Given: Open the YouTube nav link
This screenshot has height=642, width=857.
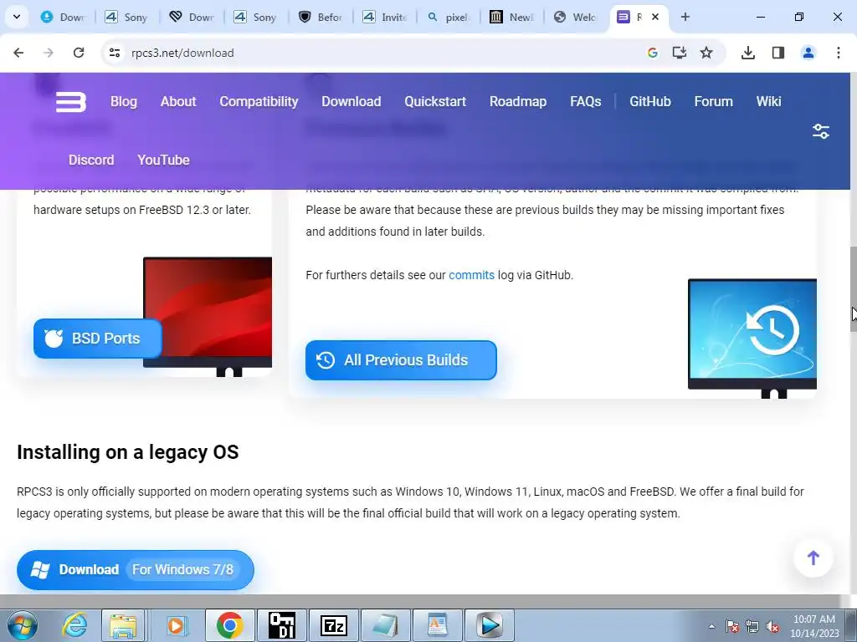Looking at the screenshot, I should tap(163, 160).
